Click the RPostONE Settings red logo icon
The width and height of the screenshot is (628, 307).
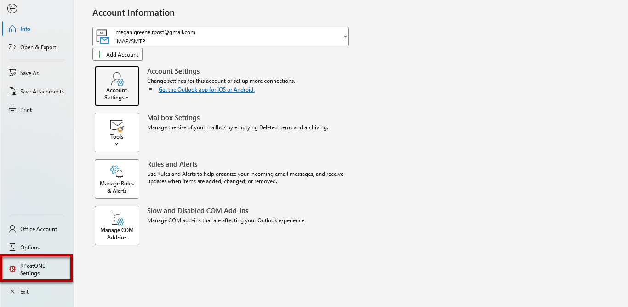pos(12,269)
